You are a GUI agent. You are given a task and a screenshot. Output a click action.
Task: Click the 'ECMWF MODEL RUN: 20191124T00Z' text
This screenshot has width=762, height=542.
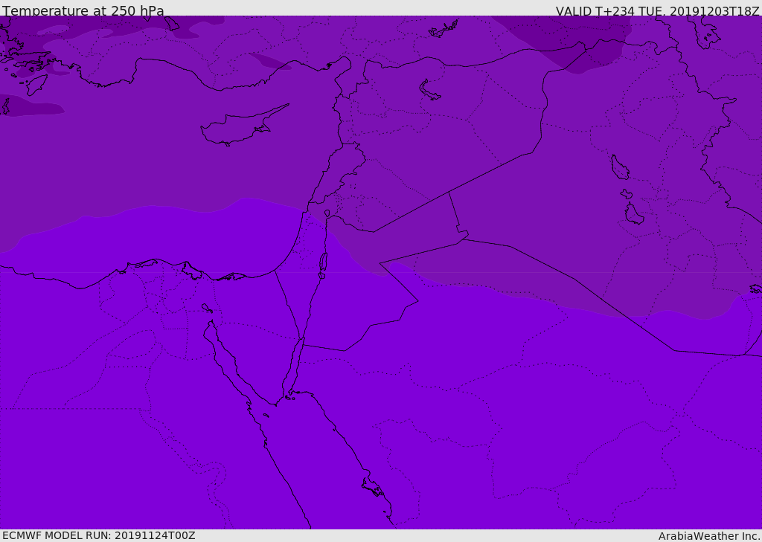[99, 535]
